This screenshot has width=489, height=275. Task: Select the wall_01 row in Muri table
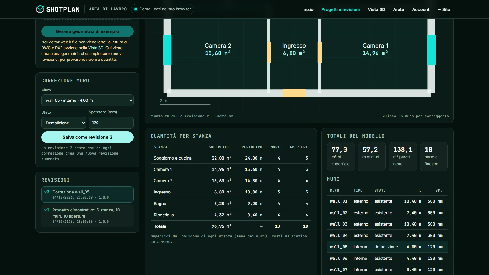click(x=387, y=201)
